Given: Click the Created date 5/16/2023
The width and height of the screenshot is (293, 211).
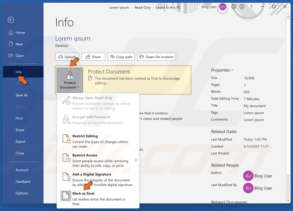Looking at the screenshot, I should click(257, 146).
